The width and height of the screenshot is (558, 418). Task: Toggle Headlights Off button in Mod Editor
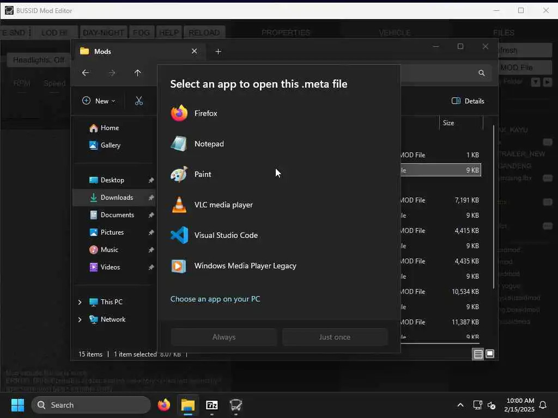coord(39,60)
